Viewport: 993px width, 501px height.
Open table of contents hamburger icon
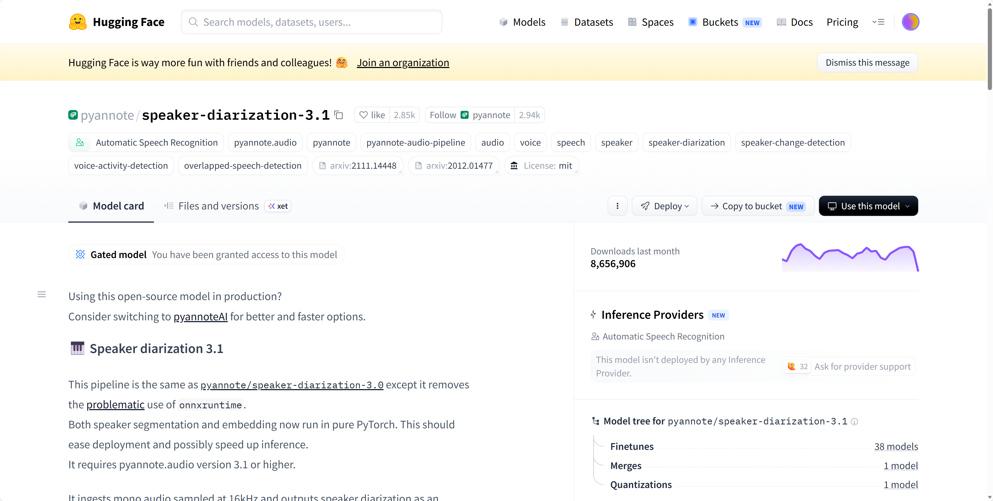[x=42, y=295]
